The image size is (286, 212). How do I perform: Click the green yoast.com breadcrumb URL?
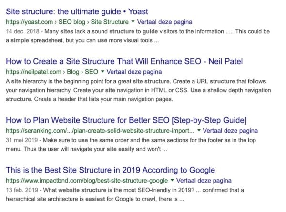pos(67,22)
